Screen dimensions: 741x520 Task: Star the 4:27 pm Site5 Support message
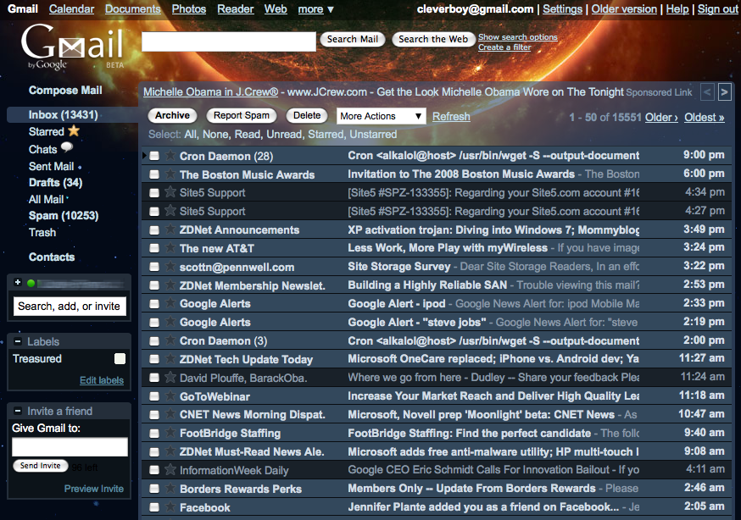coord(170,210)
